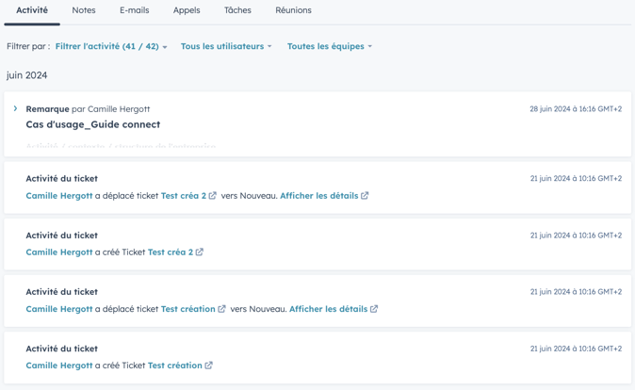Click the Cas d'usage_Guide connect note title
The height and width of the screenshot is (390, 635).
[92, 124]
